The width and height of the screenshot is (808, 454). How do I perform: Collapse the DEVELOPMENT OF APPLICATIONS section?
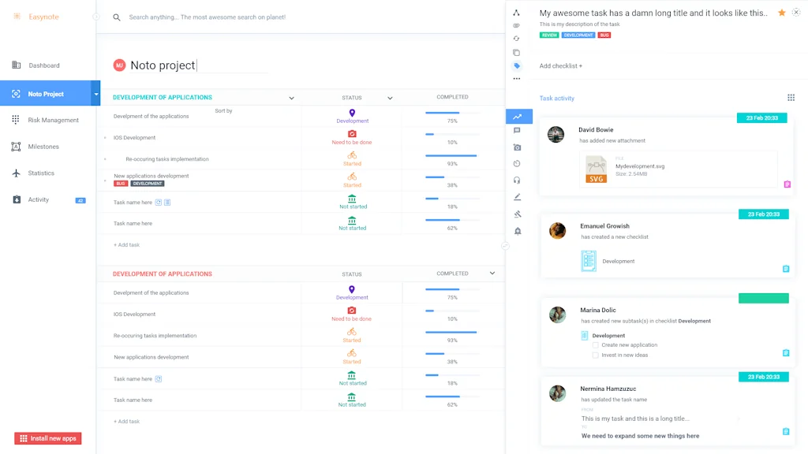[x=291, y=97]
